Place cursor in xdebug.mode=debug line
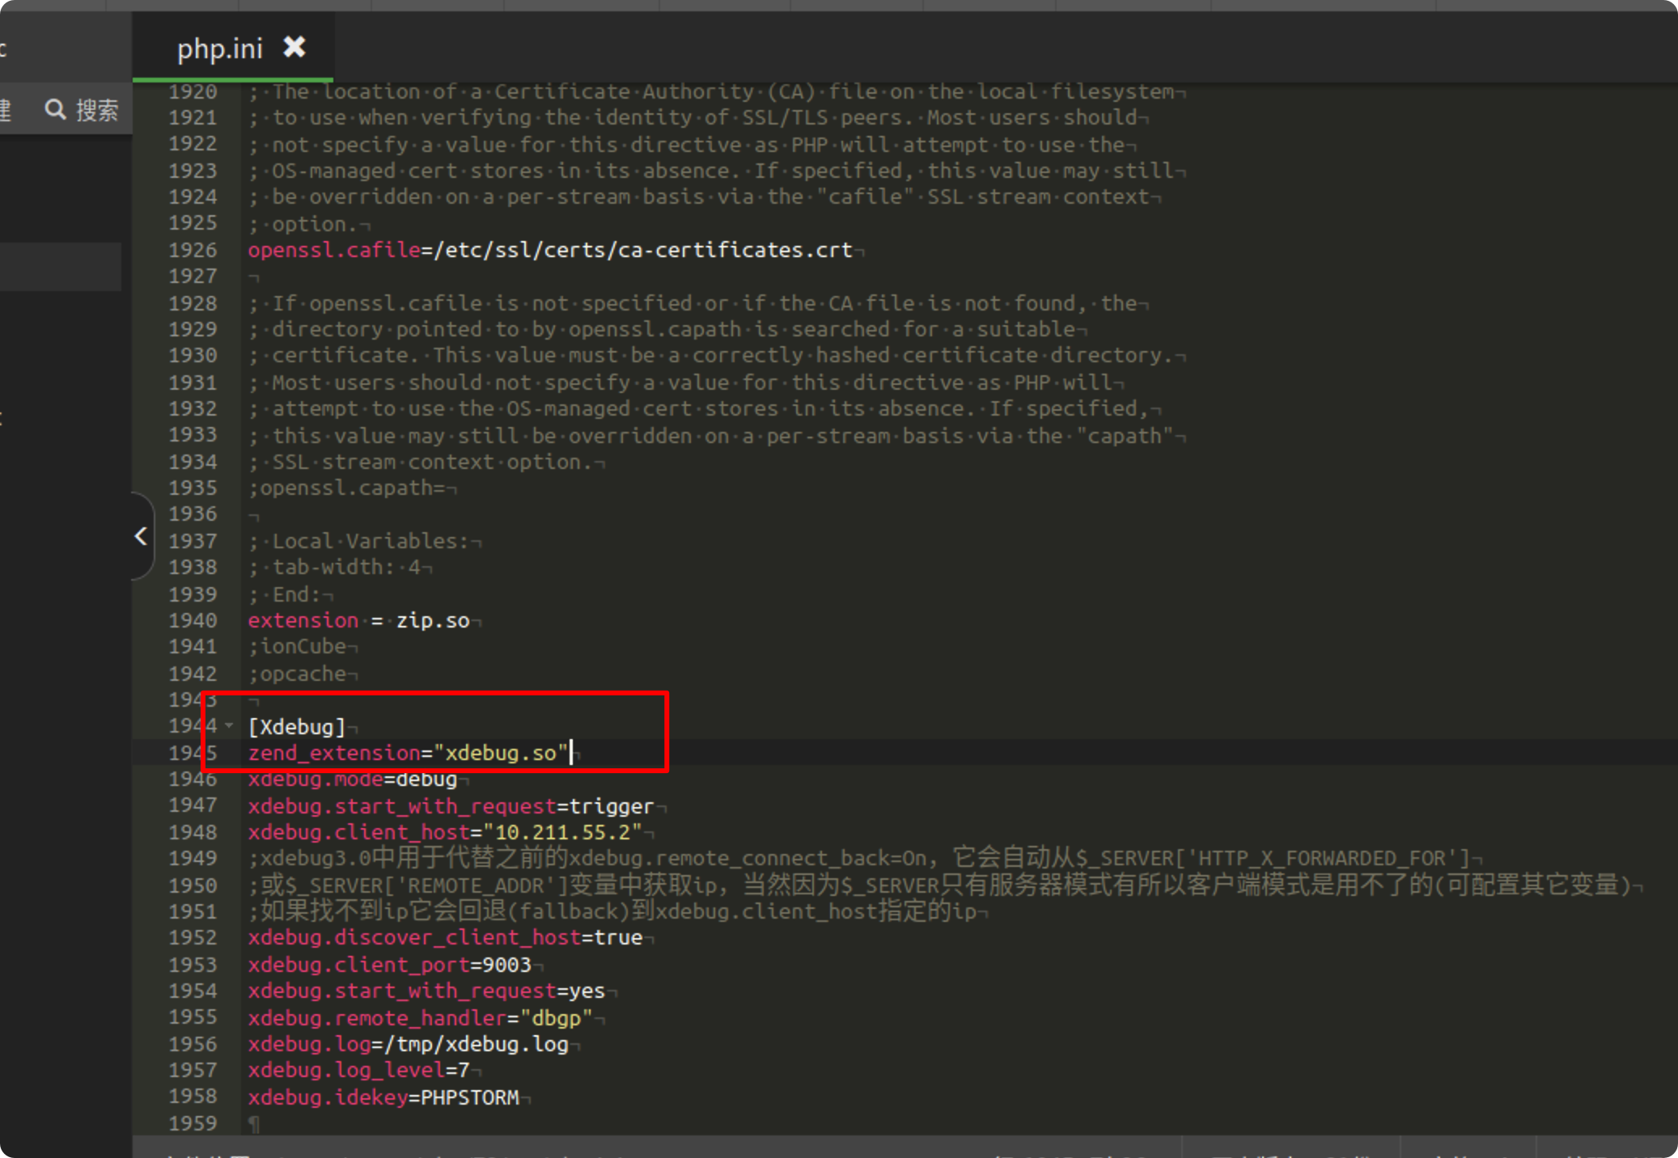1678x1158 pixels. (x=352, y=779)
